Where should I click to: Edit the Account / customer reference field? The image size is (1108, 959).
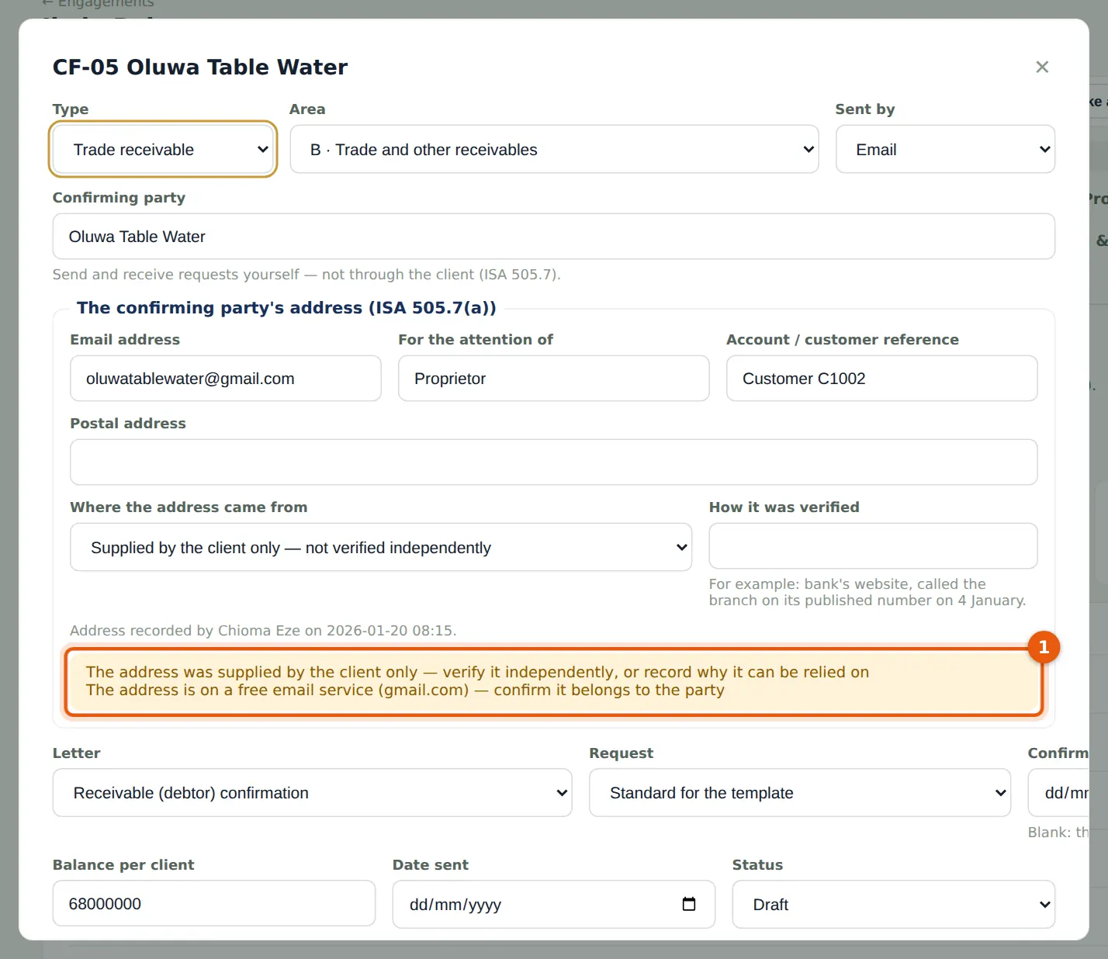[x=882, y=379]
